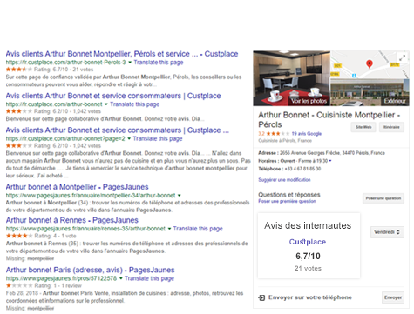
Task: Open 'Arthur bonnet à Rennes - PagesJaunes' result
Action: pyautogui.click(x=72, y=220)
